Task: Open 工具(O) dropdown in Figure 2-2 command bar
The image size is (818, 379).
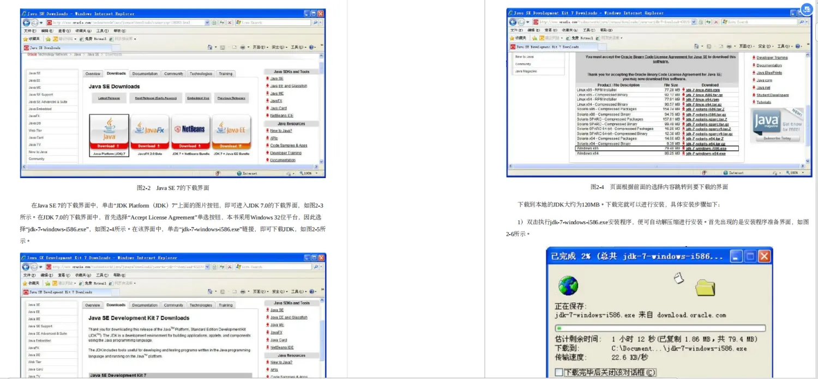Action: [x=298, y=47]
